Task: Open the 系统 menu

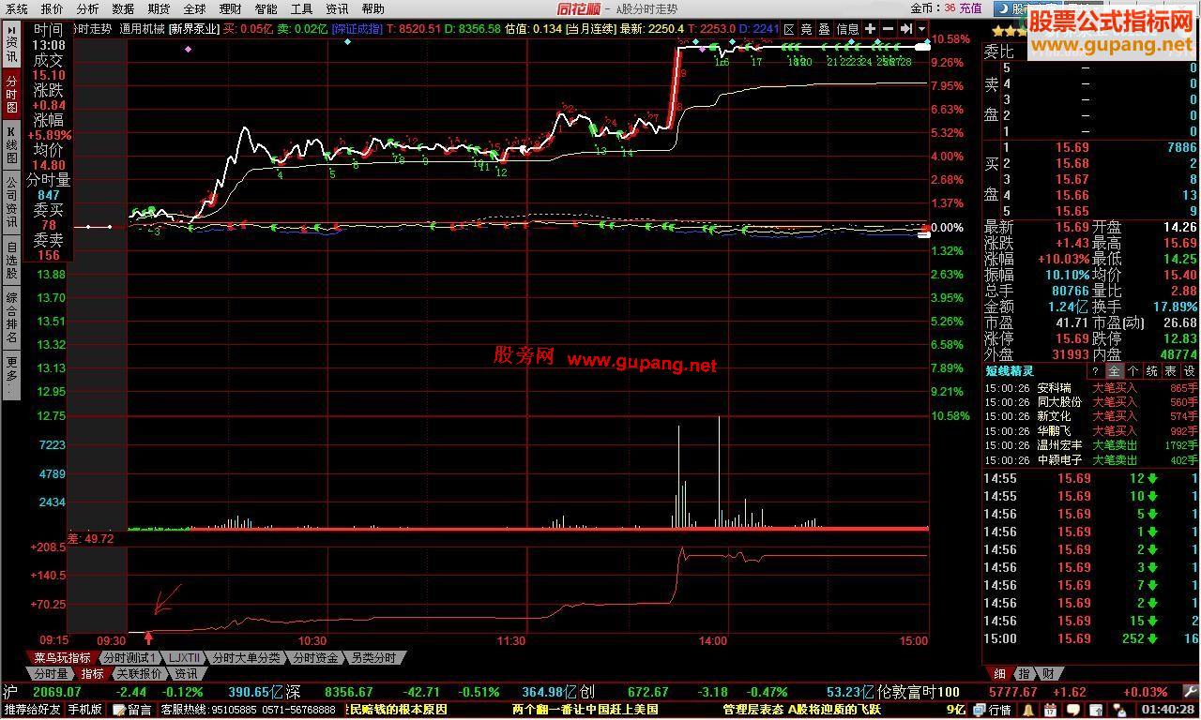Action: pyautogui.click(x=17, y=8)
